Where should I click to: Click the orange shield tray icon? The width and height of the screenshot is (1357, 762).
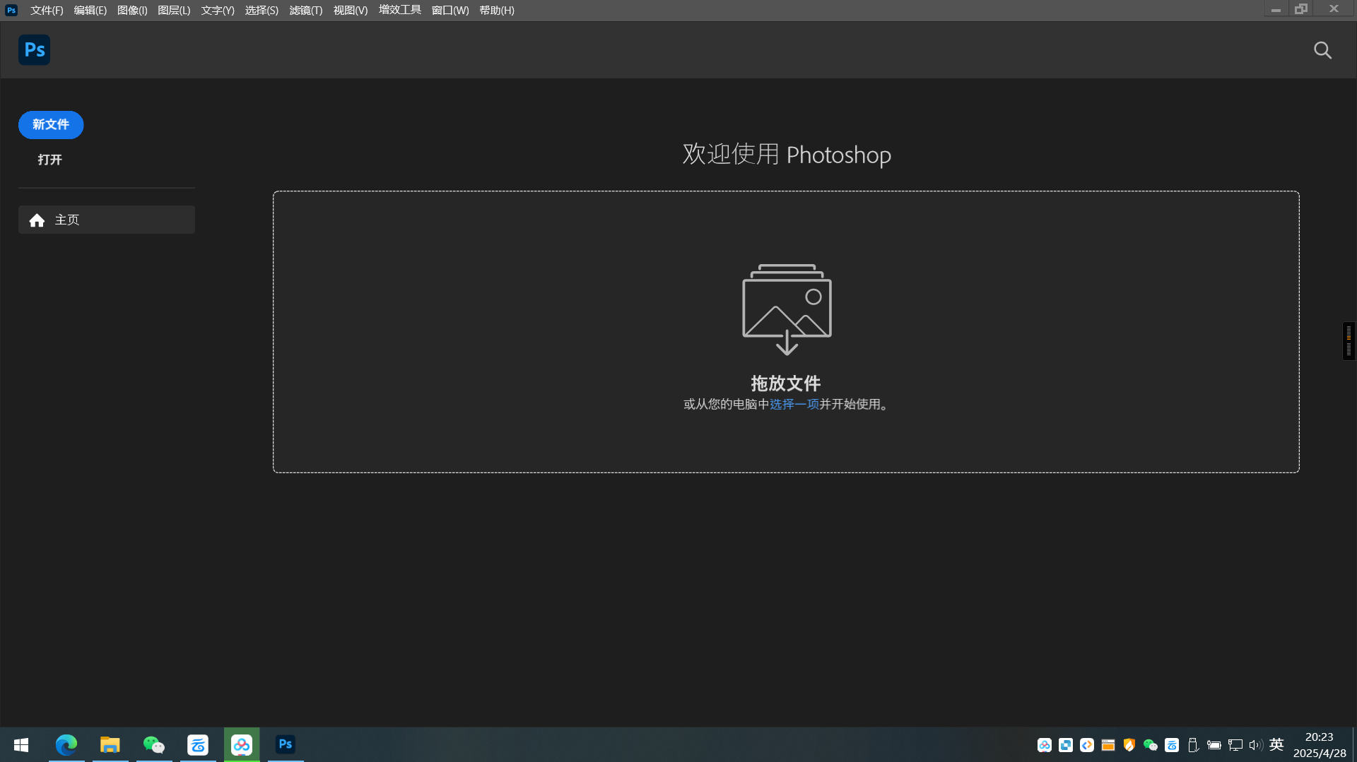point(1129,745)
